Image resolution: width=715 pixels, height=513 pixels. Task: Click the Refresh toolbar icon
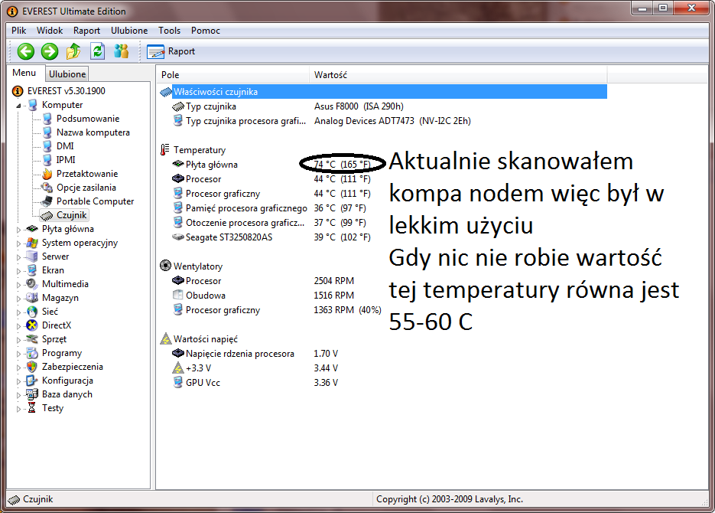[x=98, y=51]
